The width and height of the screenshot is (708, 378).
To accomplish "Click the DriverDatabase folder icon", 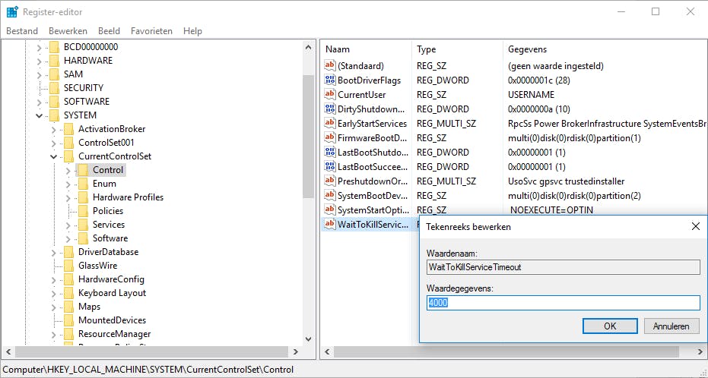I will (x=68, y=252).
